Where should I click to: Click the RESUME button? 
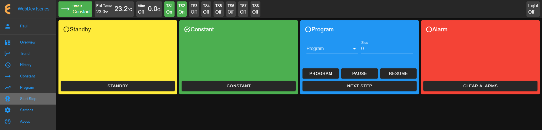click(x=398, y=73)
